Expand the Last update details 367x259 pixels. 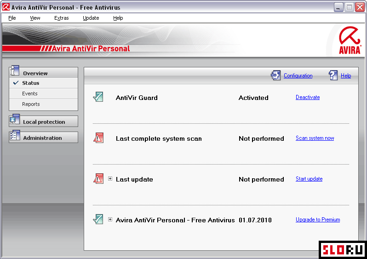click(110, 179)
